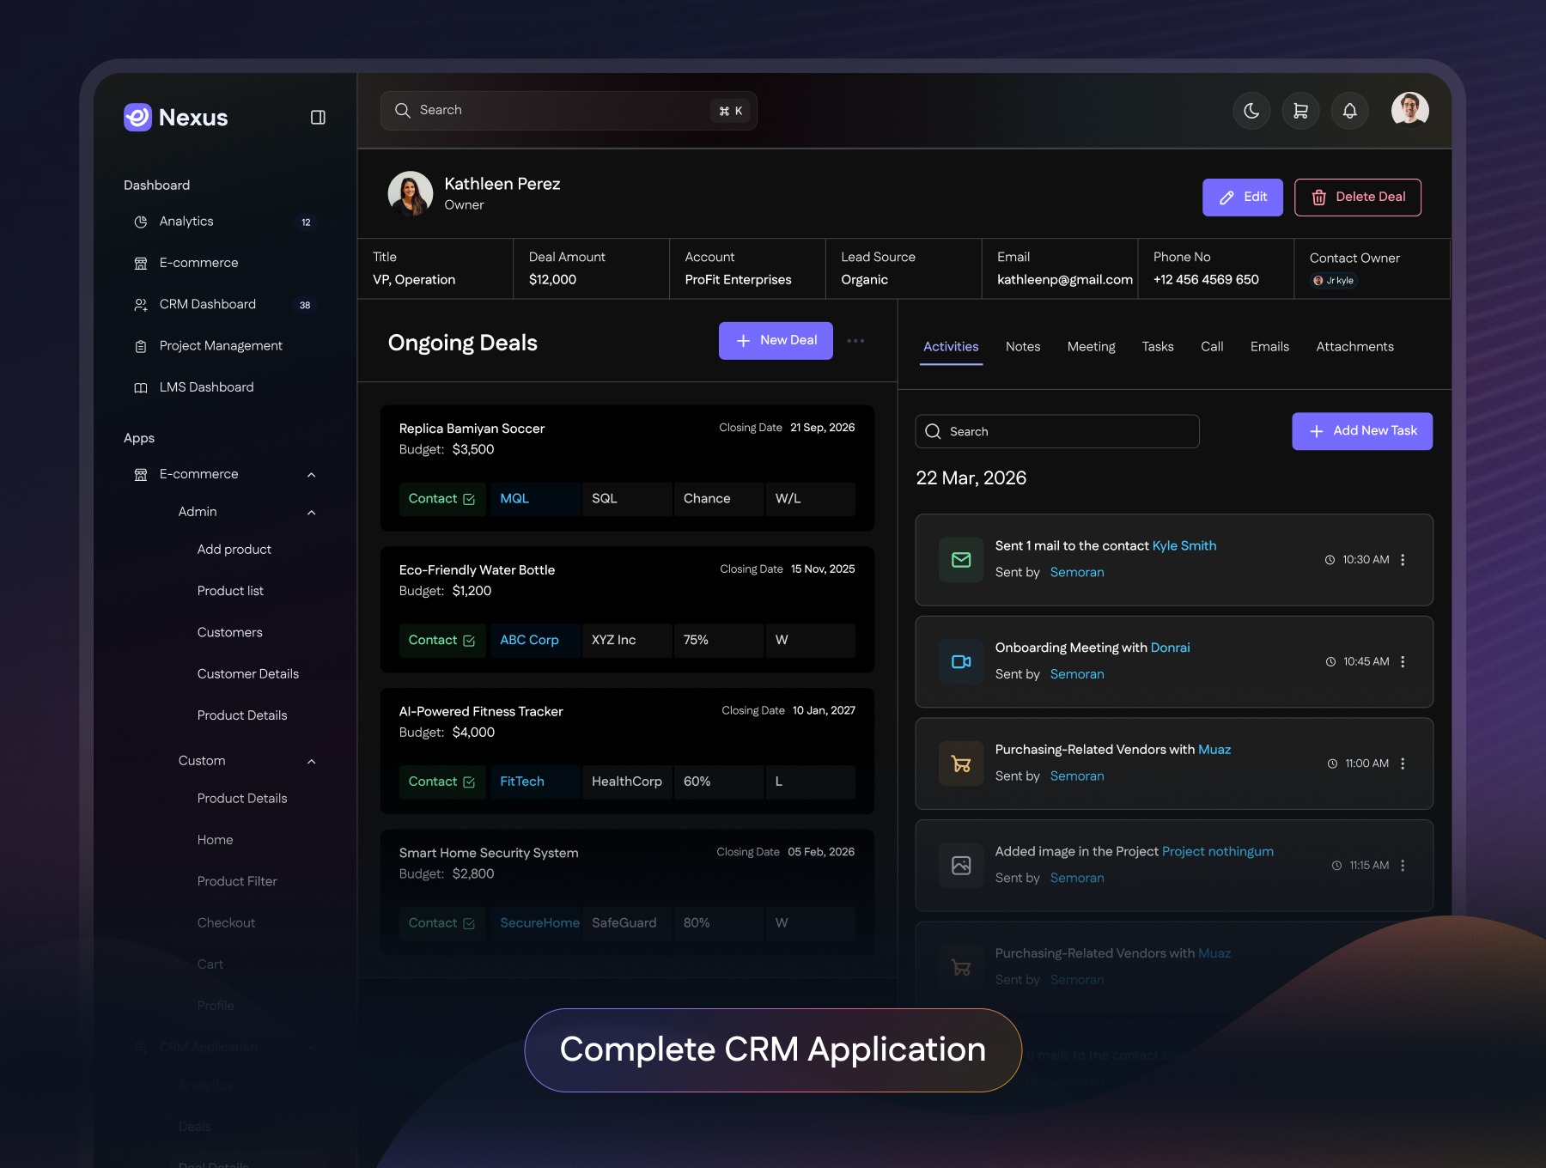This screenshot has height=1168, width=1546.
Task: Open options menu for 11:15 AM activity
Action: tap(1403, 866)
